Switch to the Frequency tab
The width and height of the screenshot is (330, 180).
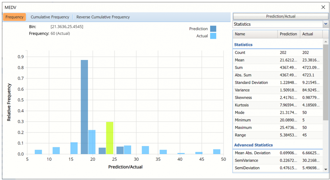(x=15, y=17)
